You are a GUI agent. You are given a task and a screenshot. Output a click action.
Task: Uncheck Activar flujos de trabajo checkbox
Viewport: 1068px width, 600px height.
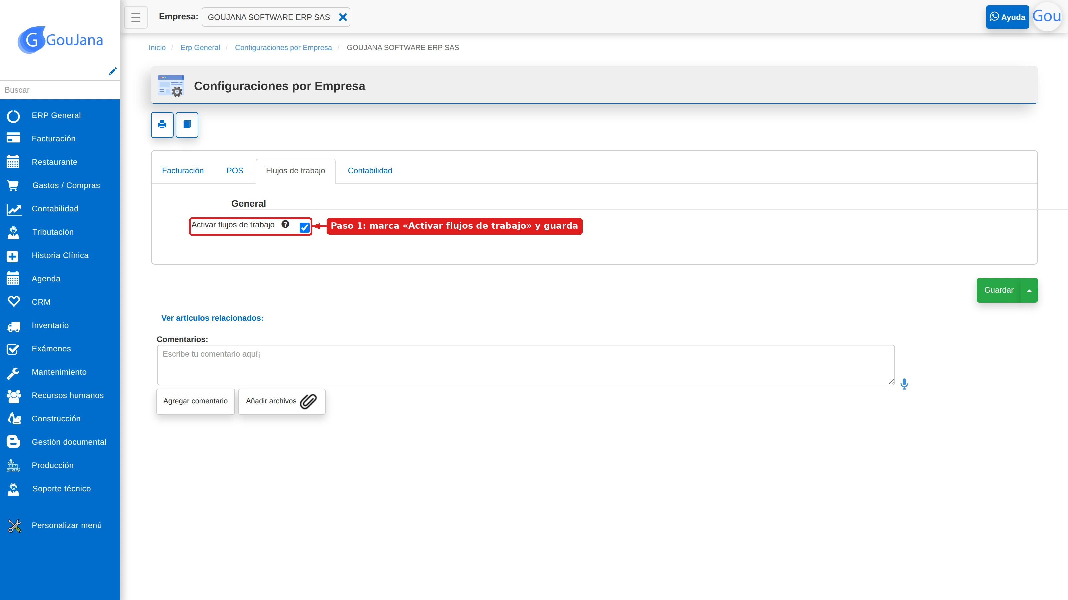point(305,227)
